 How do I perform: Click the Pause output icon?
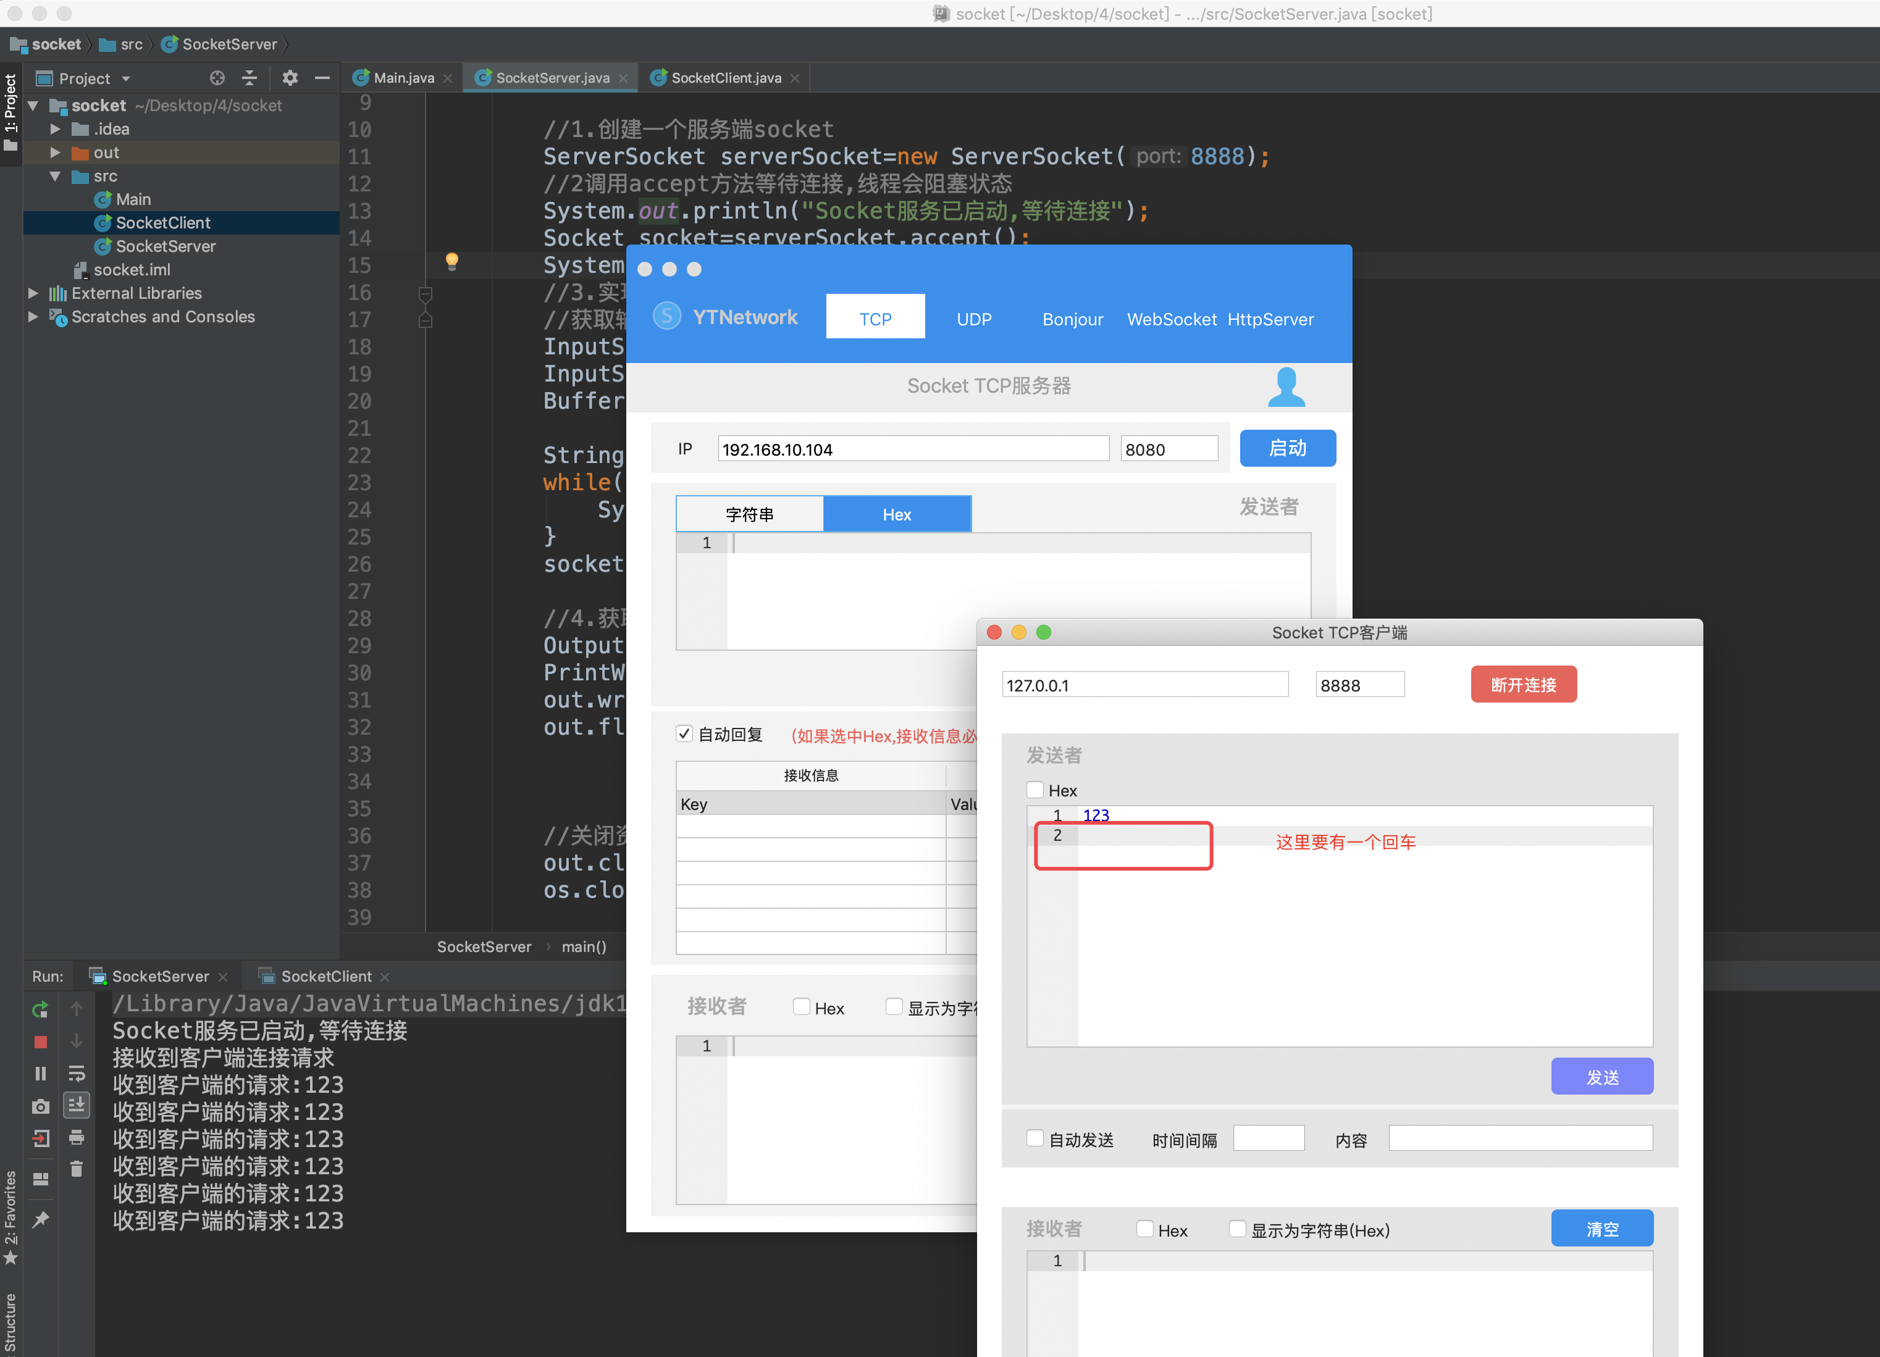point(40,1074)
